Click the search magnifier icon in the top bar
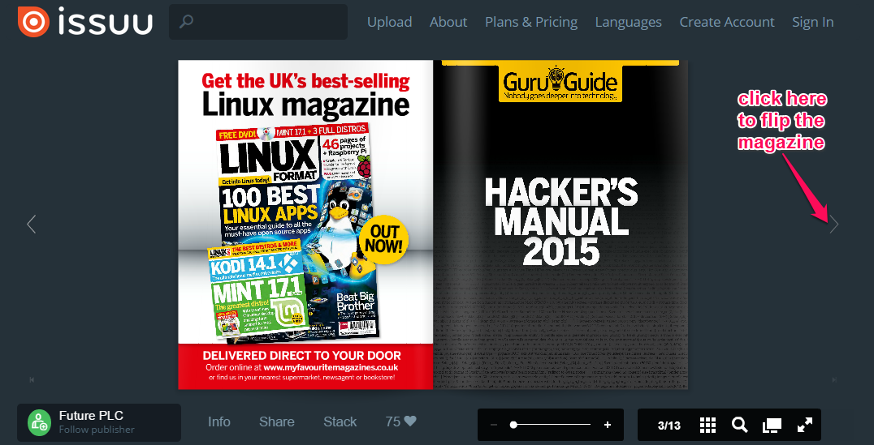 (x=186, y=22)
